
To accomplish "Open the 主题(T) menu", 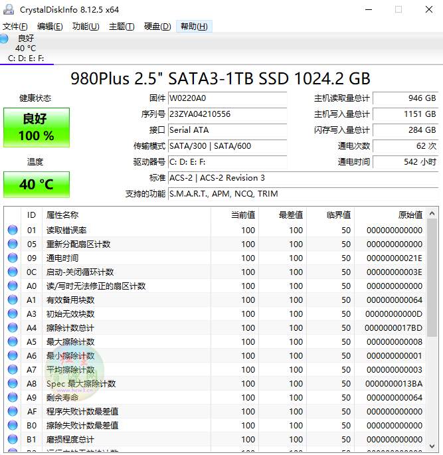I will (x=121, y=27).
